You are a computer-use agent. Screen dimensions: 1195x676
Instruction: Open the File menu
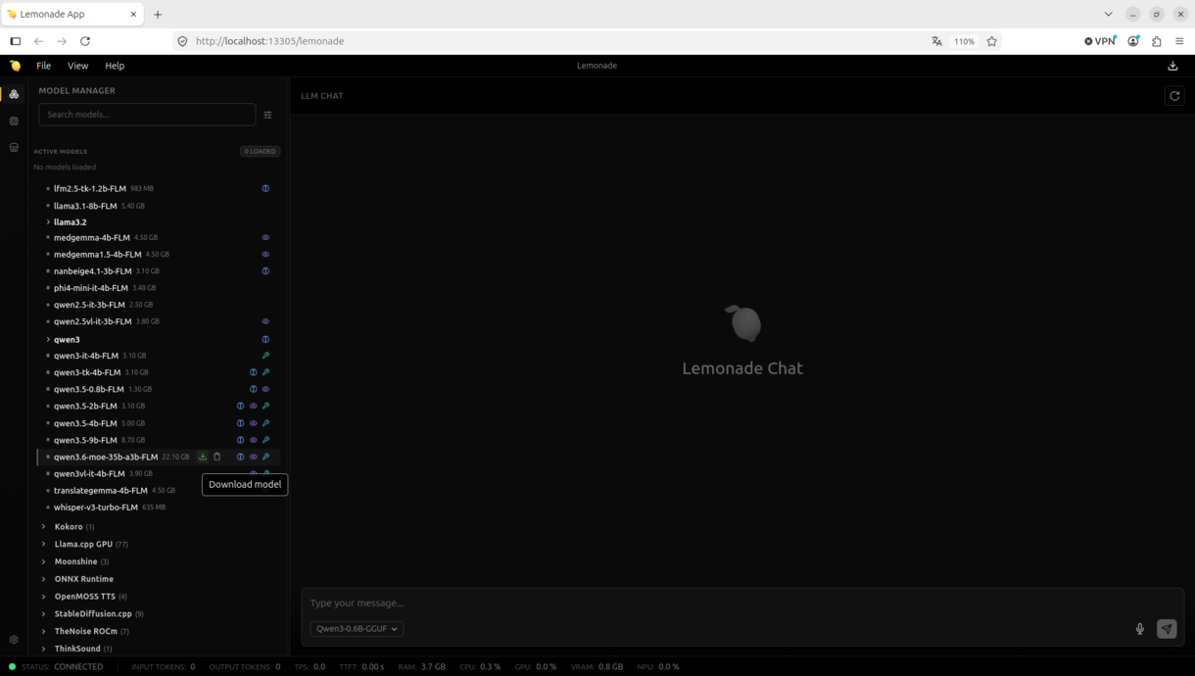click(43, 66)
